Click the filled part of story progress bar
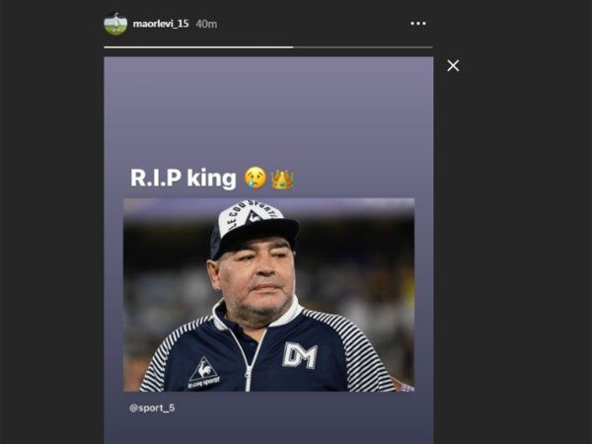 click(197, 46)
